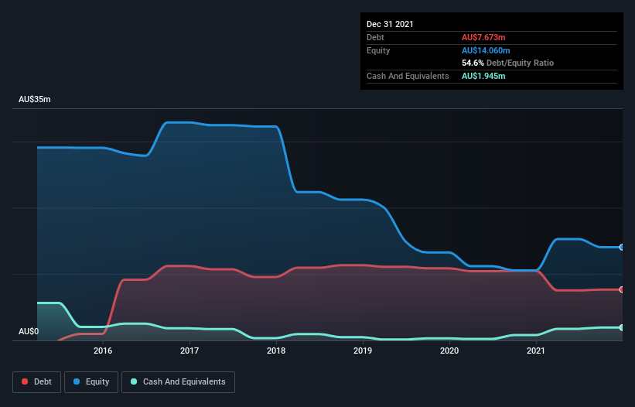This screenshot has height=407, width=635.
Task: Toggle the Equity series legend button
Action: tap(91, 382)
